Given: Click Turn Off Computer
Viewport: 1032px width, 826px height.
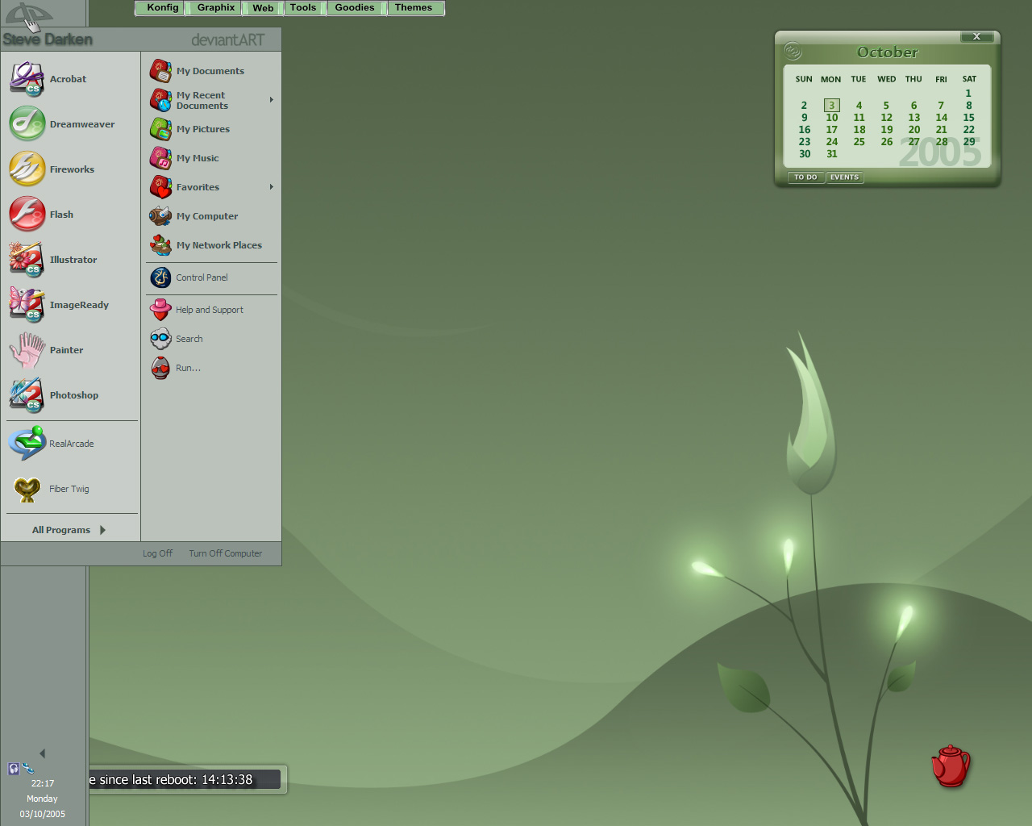Looking at the screenshot, I should (225, 553).
